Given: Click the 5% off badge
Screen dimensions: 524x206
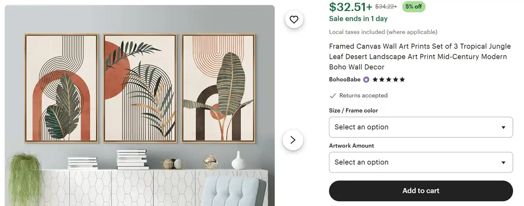Looking at the screenshot, I should click(413, 7).
